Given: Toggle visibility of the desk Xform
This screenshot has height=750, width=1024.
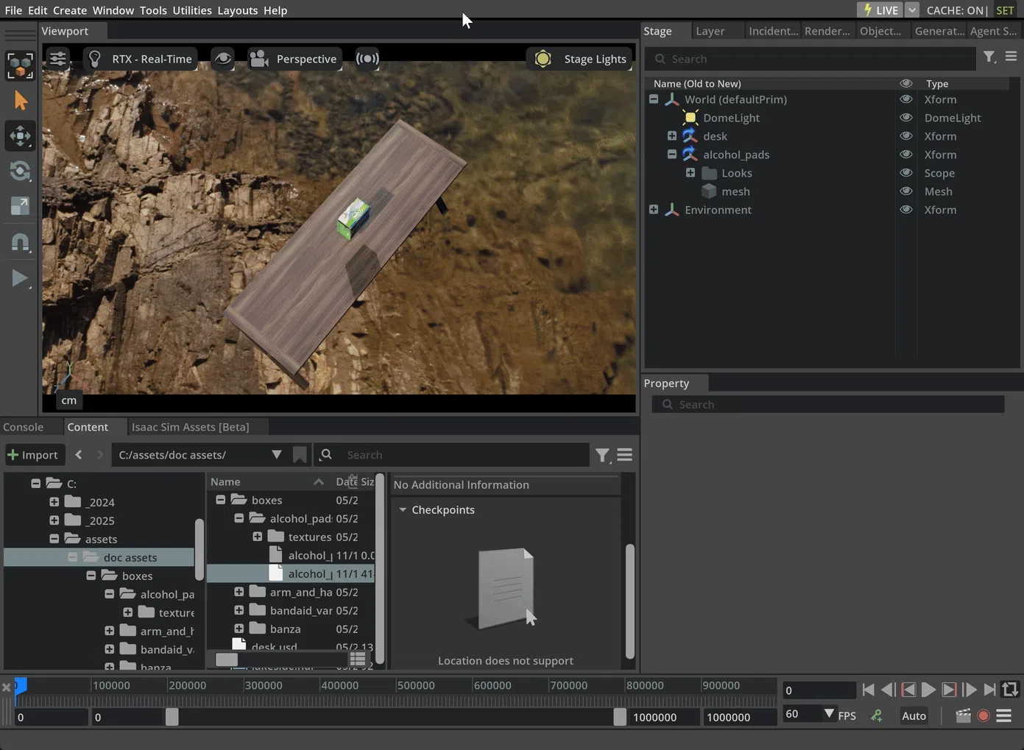Looking at the screenshot, I should (906, 135).
